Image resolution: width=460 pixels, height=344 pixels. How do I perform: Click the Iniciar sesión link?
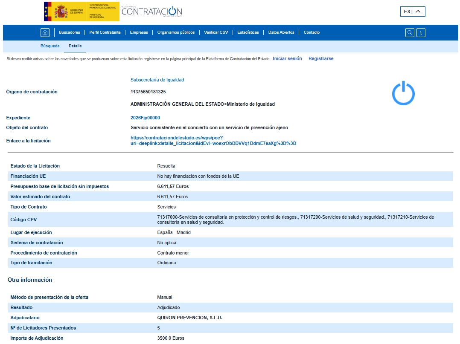[x=287, y=58]
